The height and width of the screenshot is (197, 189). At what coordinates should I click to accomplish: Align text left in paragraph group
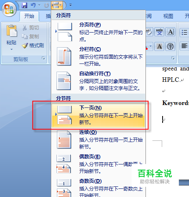point(184,46)
